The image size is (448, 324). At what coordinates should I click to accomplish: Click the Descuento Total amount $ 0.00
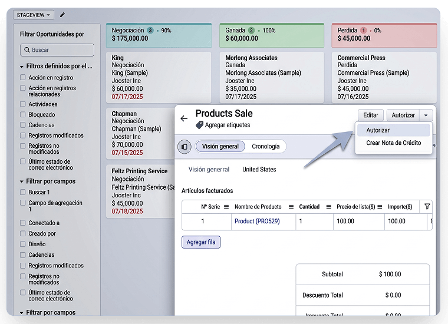393,295
